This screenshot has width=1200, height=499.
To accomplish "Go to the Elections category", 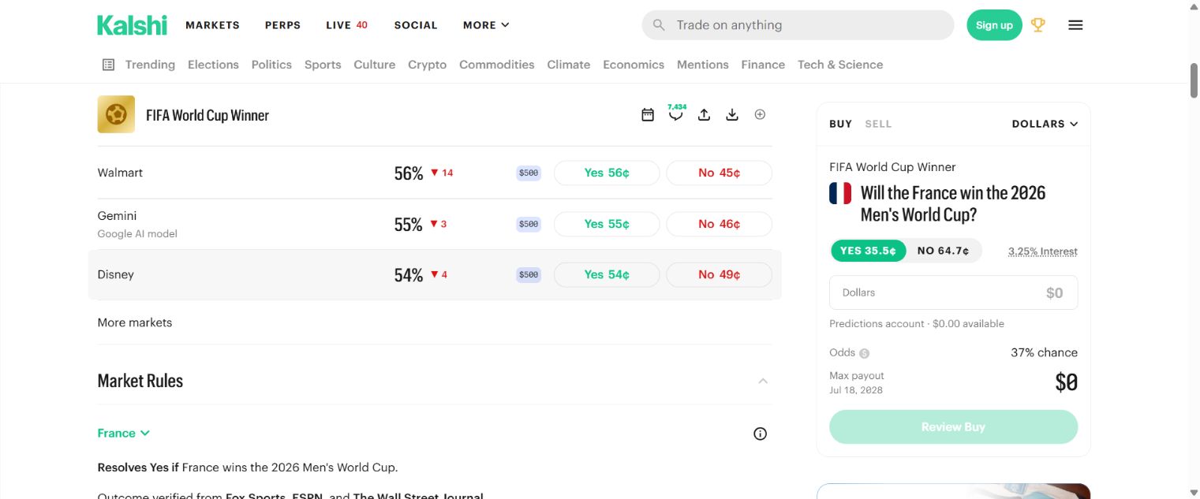I will [x=213, y=65].
